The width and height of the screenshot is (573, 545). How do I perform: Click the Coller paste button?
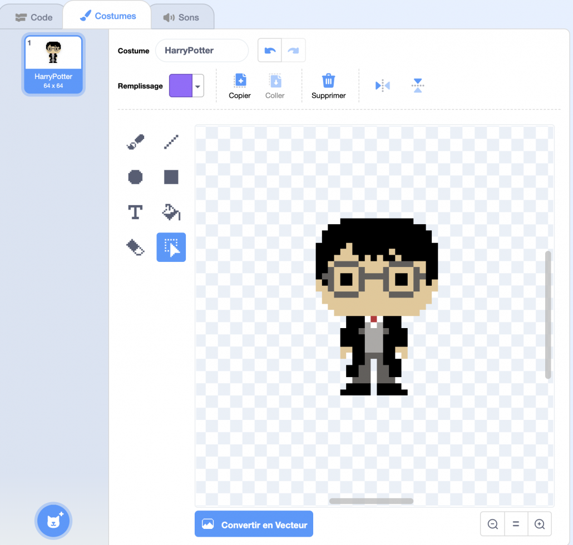(x=275, y=86)
